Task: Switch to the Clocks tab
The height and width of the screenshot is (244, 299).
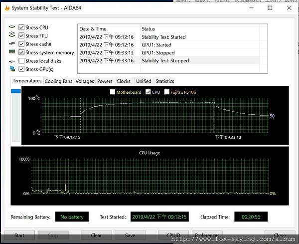Action: [x=124, y=81]
